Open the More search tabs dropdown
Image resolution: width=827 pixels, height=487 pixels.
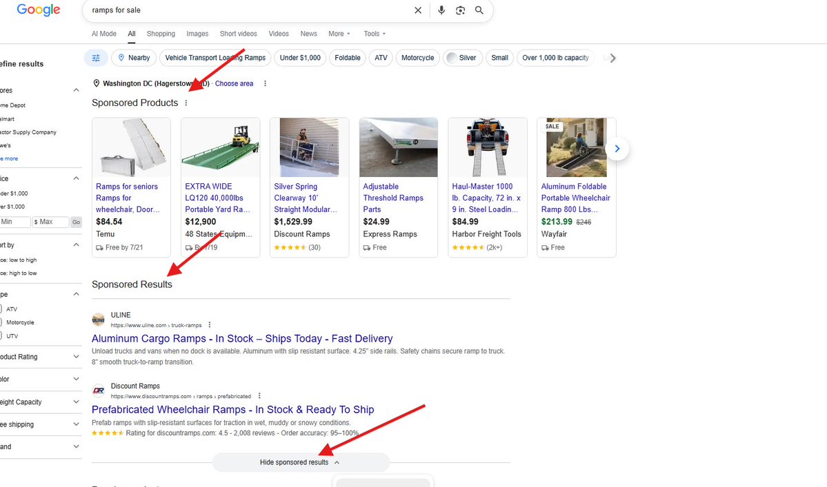click(x=339, y=34)
